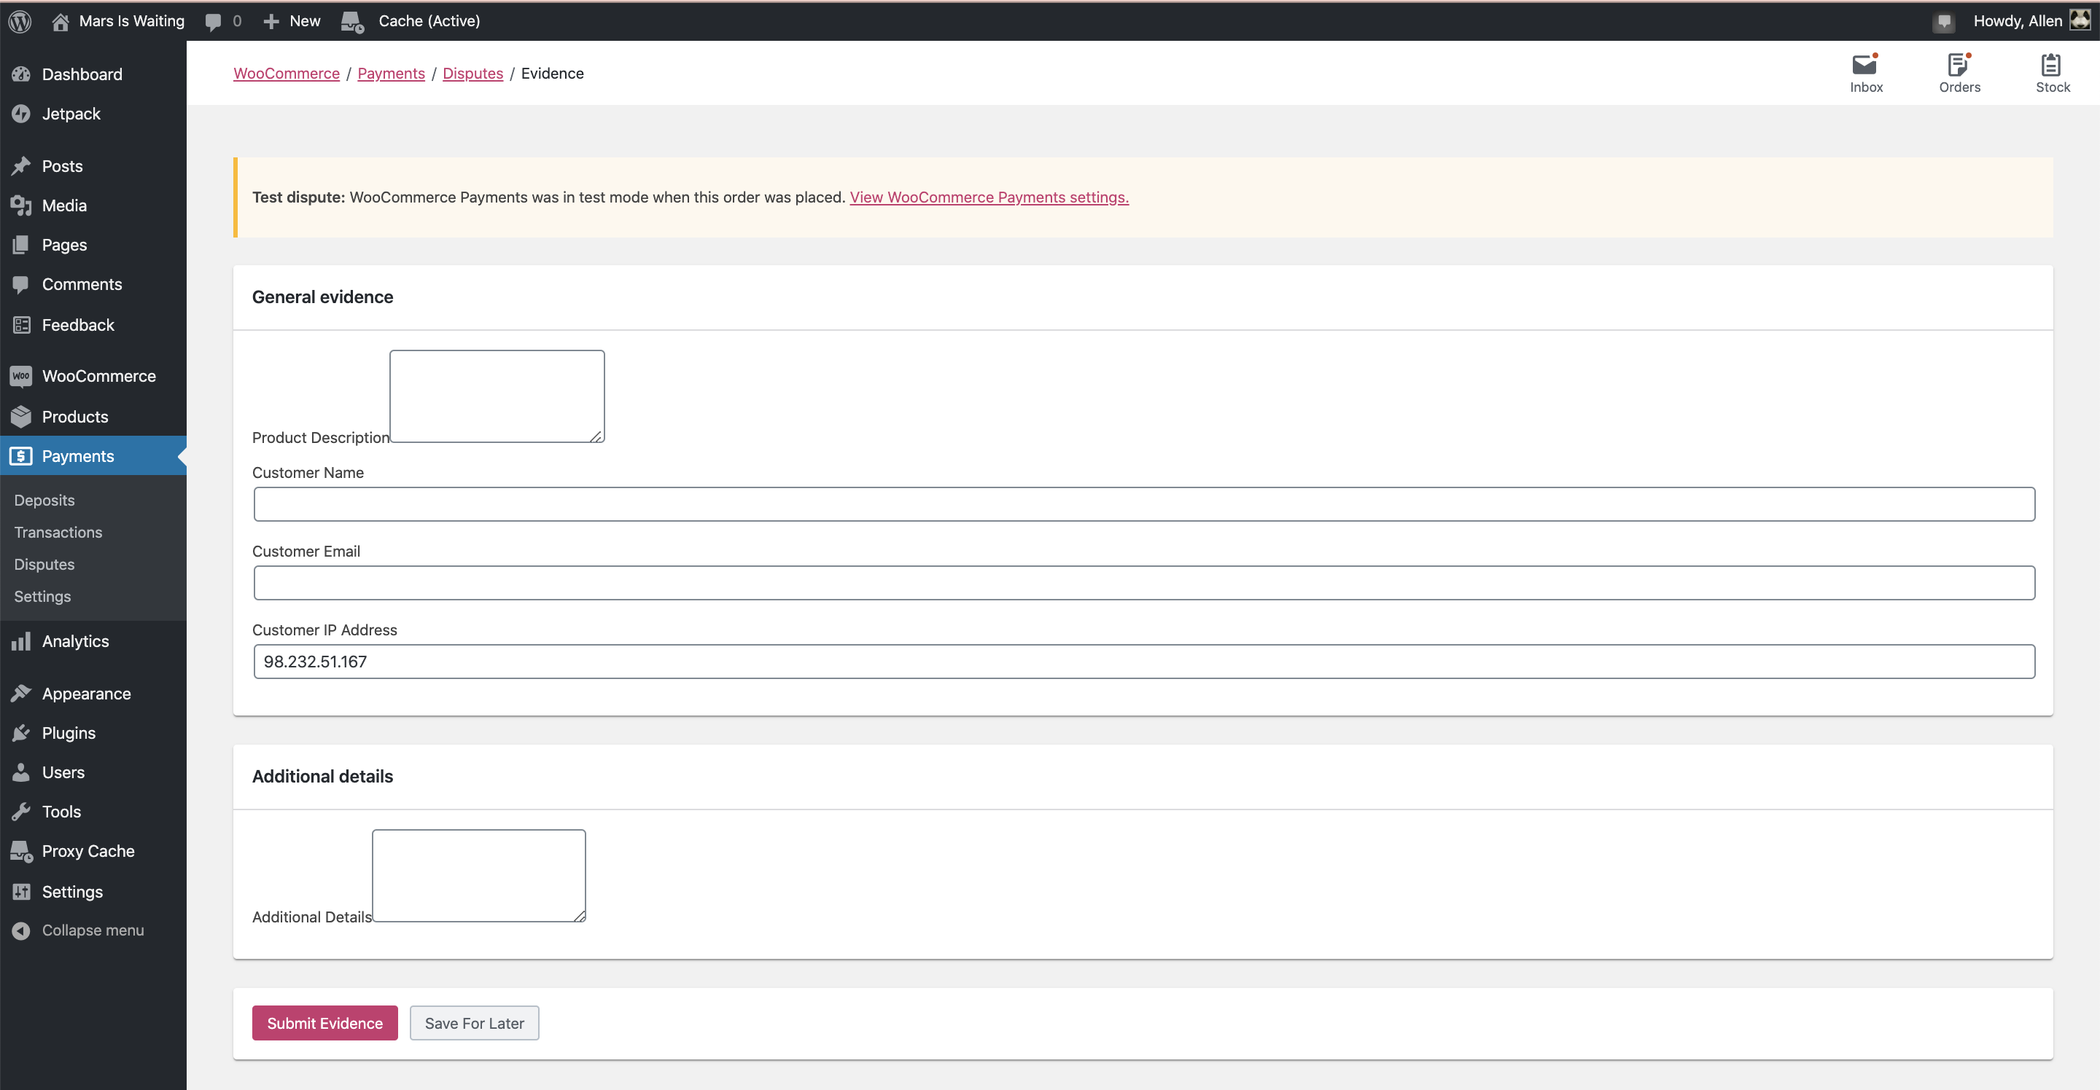2100x1090 pixels.
Task: Click the WordPress logo in the admin bar
Action: tap(20, 20)
